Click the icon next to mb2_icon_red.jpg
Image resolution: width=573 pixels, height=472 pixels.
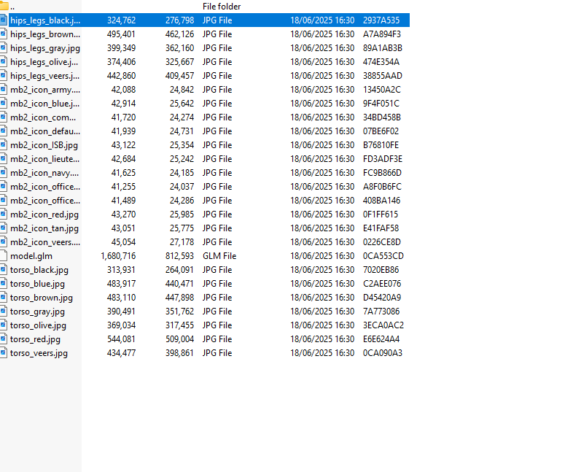(4, 214)
